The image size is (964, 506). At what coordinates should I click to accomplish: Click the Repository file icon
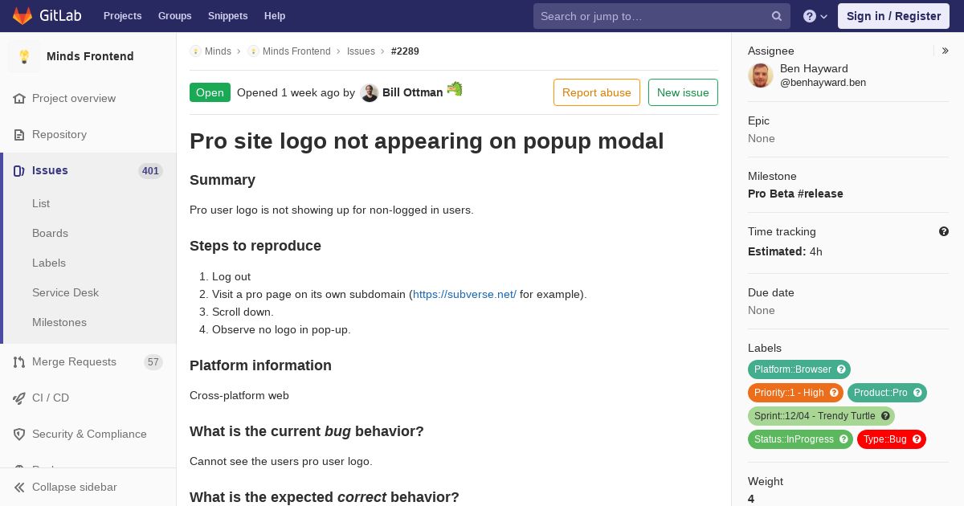(x=19, y=134)
